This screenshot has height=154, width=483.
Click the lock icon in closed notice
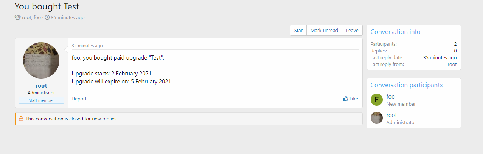[21, 119]
